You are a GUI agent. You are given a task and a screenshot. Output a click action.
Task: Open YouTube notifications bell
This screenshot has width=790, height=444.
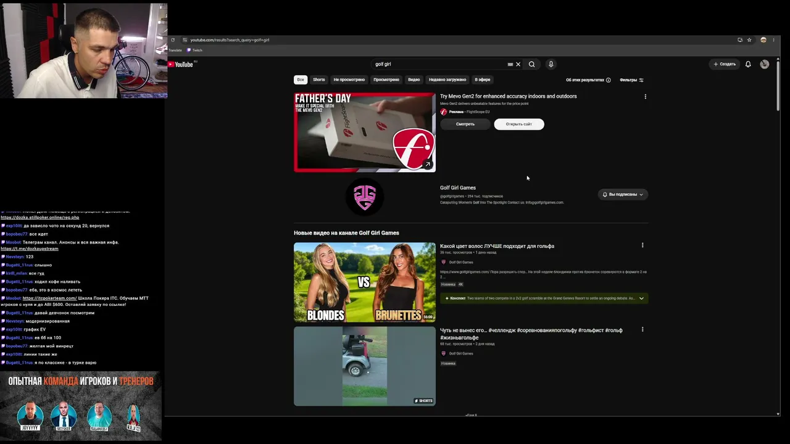[748, 64]
